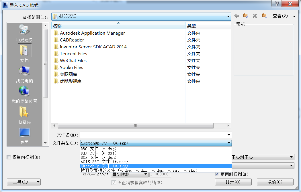
Task: Click the up-one-level folder icon
Action: 245,16
